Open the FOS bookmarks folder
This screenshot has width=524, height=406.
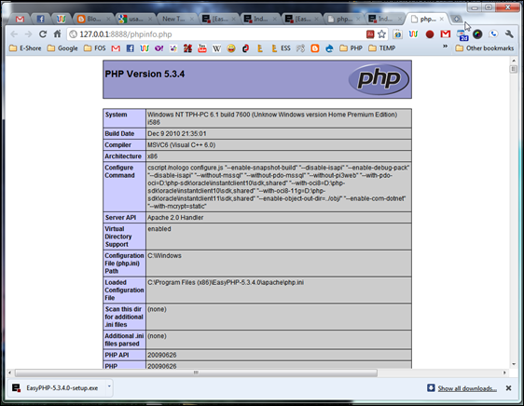(94, 48)
